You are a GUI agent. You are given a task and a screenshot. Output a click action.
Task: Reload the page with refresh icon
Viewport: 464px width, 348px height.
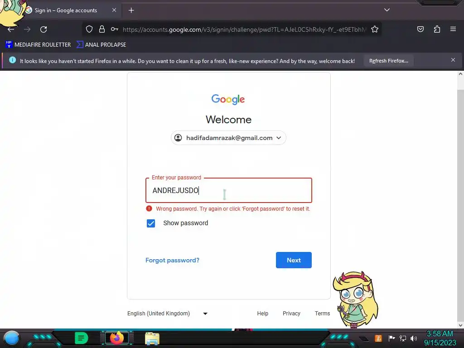click(x=43, y=29)
